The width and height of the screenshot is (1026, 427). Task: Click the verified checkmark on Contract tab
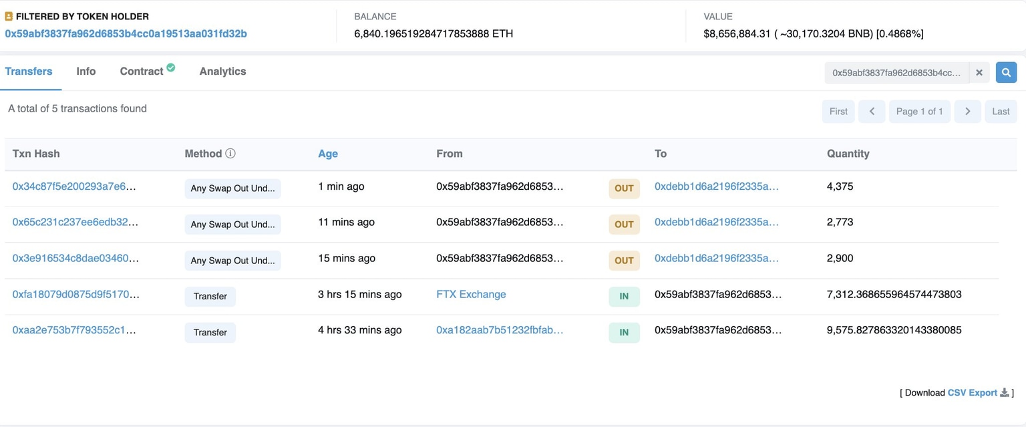point(171,65)
